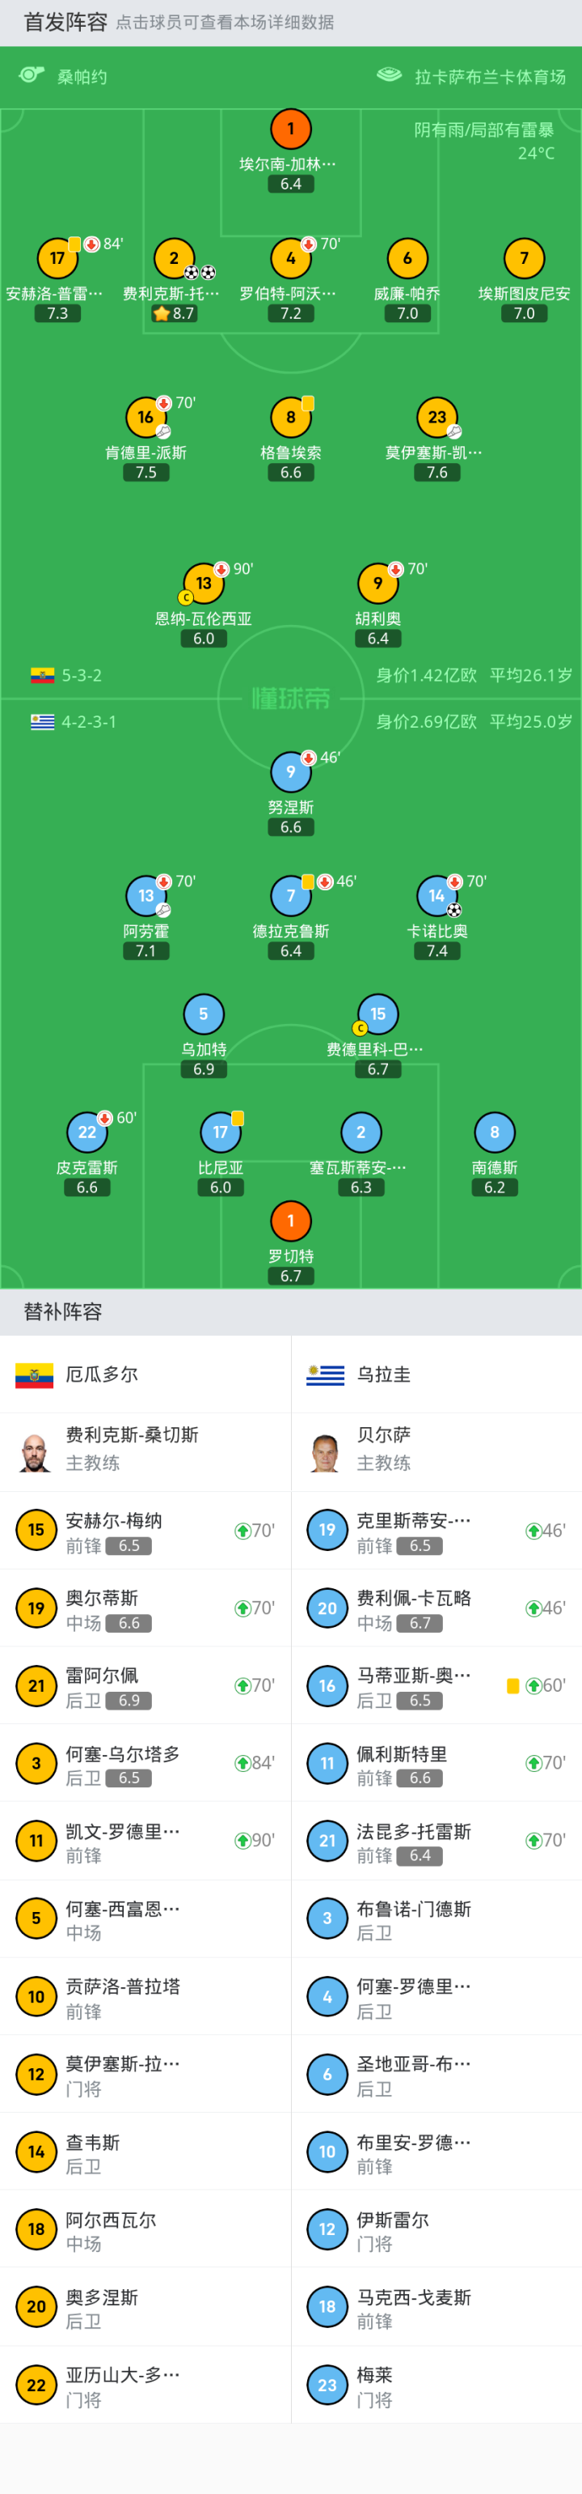This screenshot has width=582, height=2494.
Task: Select 恩纳-瓦伦西亚's number 13 player circle
Action: [x=204, y=583]
